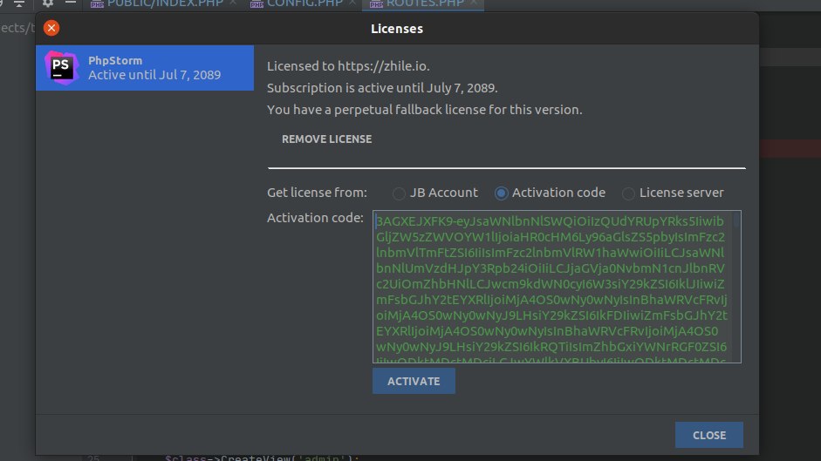Close the routes.php tab via its X
821x461 pixels.
click(x=474, y=3)
